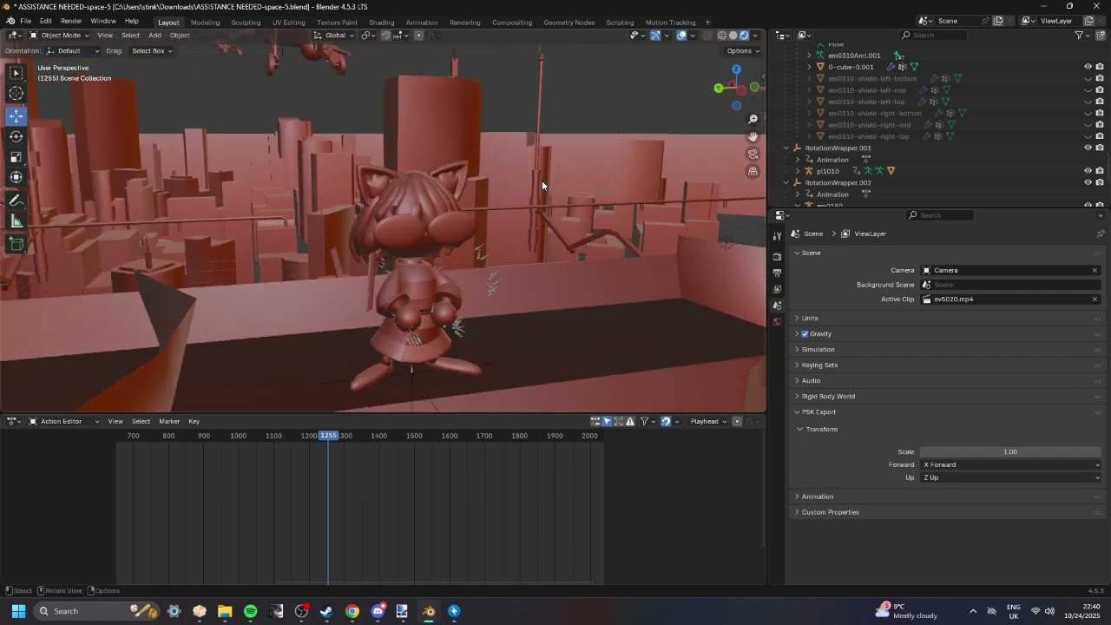Viewport: 1111px width, 625px height.
Task: Select the Add Cube tool
Action: (16, 244)
